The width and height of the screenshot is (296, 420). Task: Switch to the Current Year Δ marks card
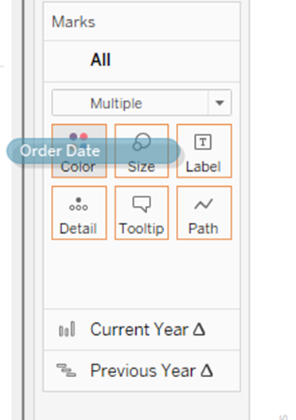point(142,329)
